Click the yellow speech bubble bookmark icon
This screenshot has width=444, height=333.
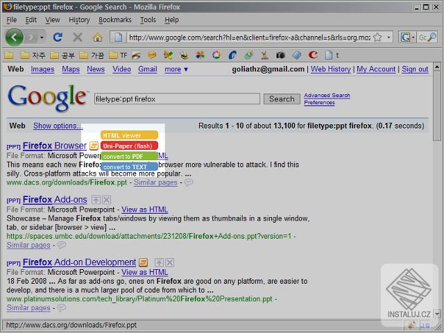[152, 55]
